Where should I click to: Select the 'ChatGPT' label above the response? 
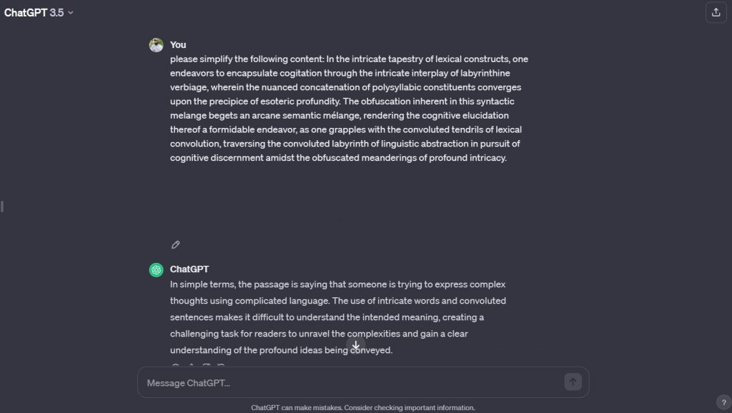coord(189,269)
